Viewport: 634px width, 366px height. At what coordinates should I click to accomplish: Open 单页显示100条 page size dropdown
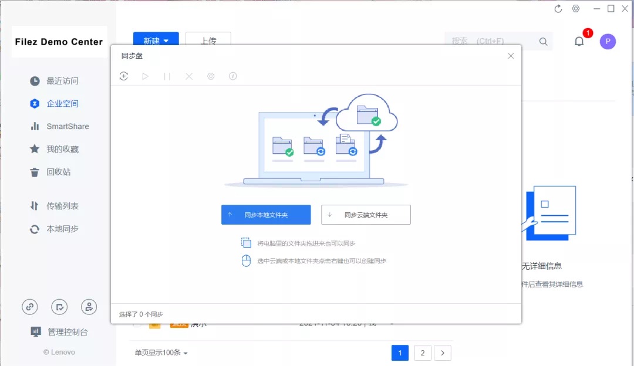pyautogui.click(x=161, y=353)
